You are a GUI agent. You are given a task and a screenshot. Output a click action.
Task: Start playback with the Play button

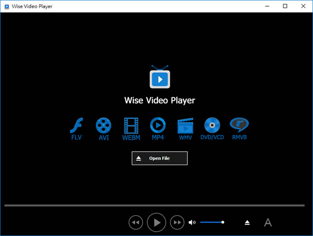coord(156,222)
